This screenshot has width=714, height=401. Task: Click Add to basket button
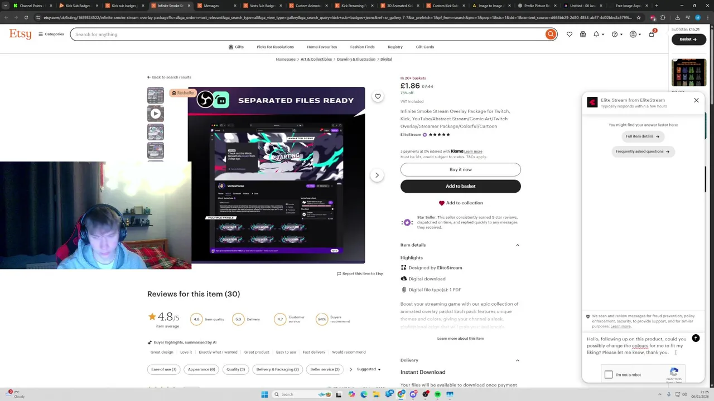pos(460,186)
